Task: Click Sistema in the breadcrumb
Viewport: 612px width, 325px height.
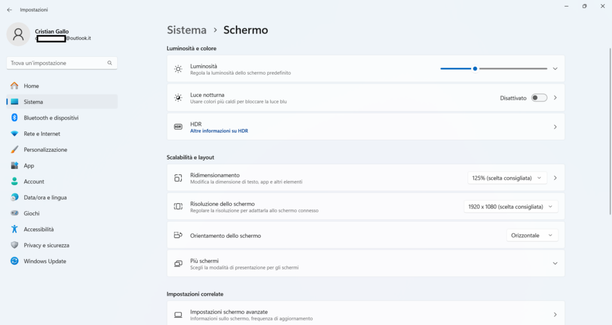Action: click(x=186, y=30)
